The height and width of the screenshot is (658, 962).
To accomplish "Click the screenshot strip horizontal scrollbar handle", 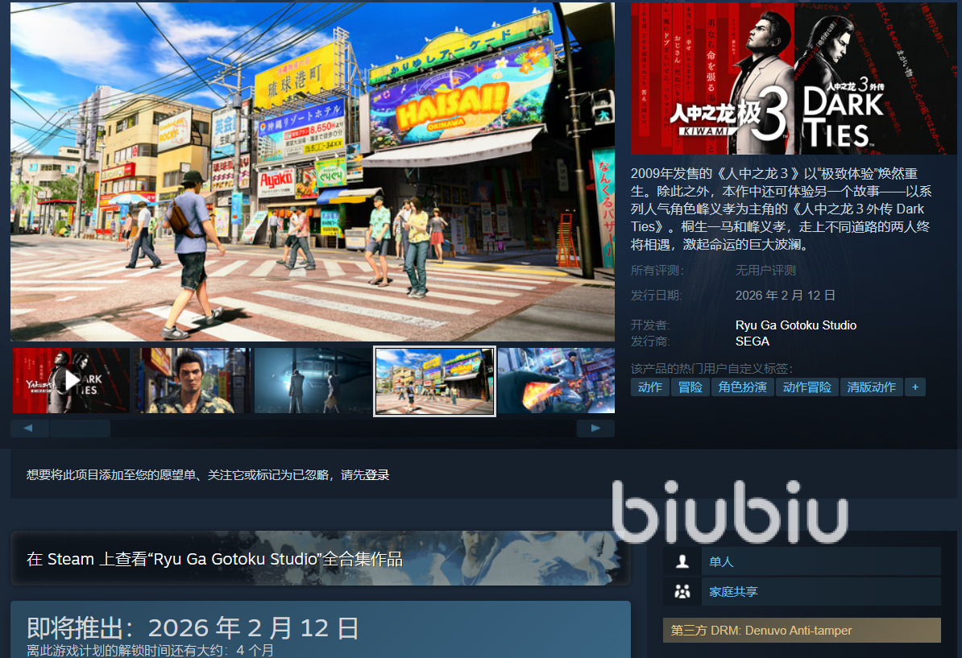I will tap(80, 428).
